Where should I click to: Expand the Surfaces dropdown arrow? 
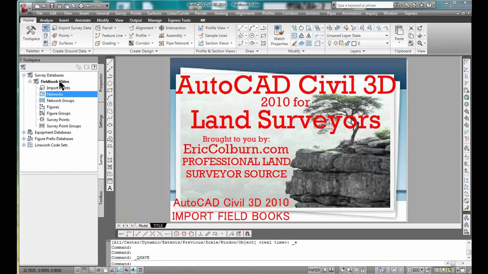click(75, 43)
